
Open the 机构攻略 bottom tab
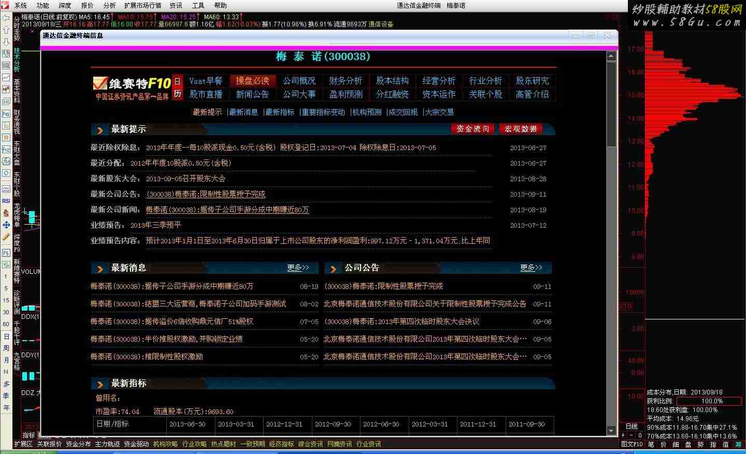coord(165,444)
